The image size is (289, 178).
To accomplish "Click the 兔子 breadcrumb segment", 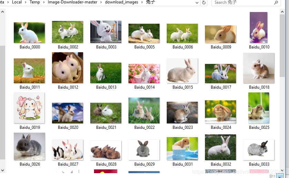I will coord(151,2).
